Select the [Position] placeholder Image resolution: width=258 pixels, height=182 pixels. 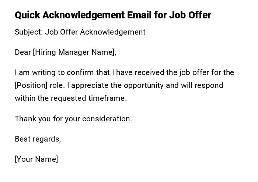31,85
